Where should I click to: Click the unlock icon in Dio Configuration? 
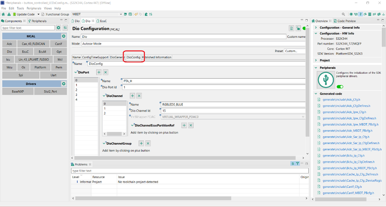coord(298,29)
